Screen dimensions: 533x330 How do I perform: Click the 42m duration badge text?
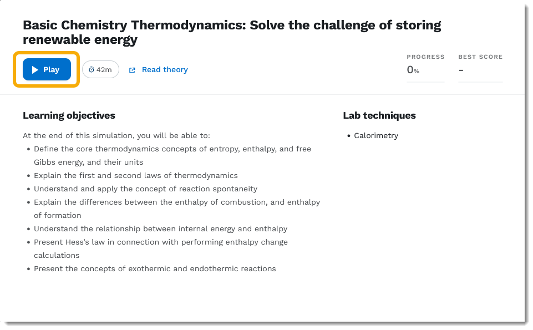pos(104,70)
